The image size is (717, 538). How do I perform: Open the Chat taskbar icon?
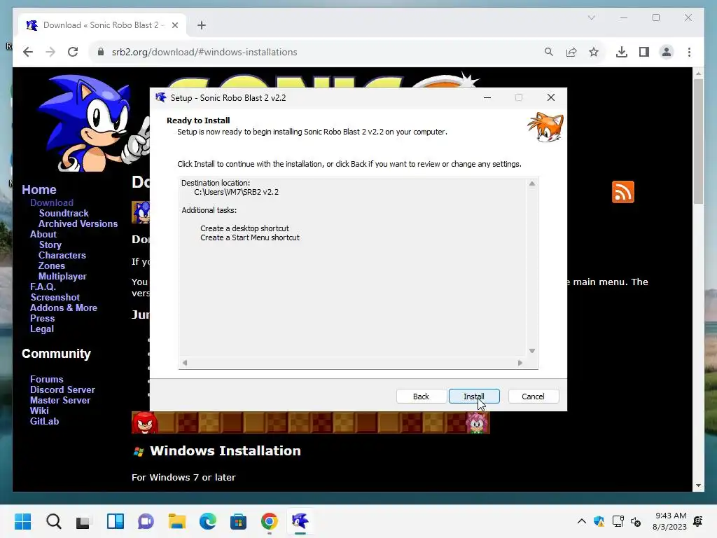click(146, 521)
